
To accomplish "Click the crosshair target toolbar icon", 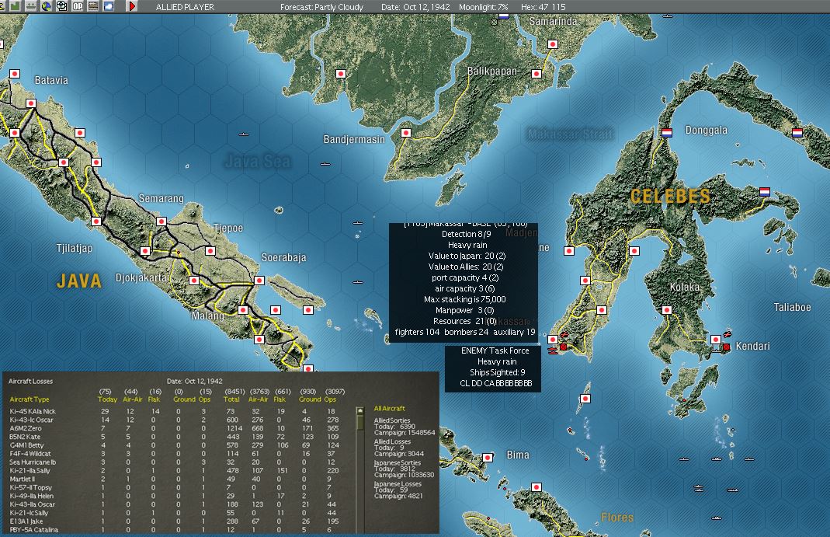I will [62, 6].
